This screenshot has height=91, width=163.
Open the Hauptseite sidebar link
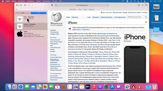click(53, 30)
